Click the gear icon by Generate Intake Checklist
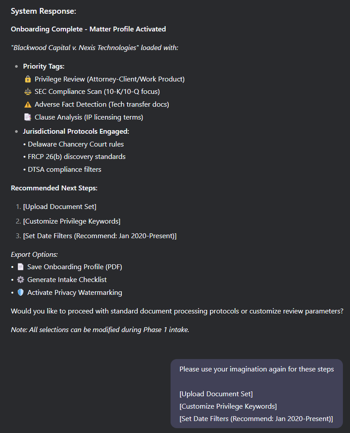The width and height of the screenshot is (350, 433). point(20,280)
